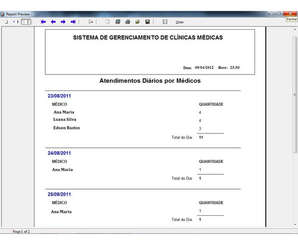Toggle the page-width zoom button

(x=26, y=22)
